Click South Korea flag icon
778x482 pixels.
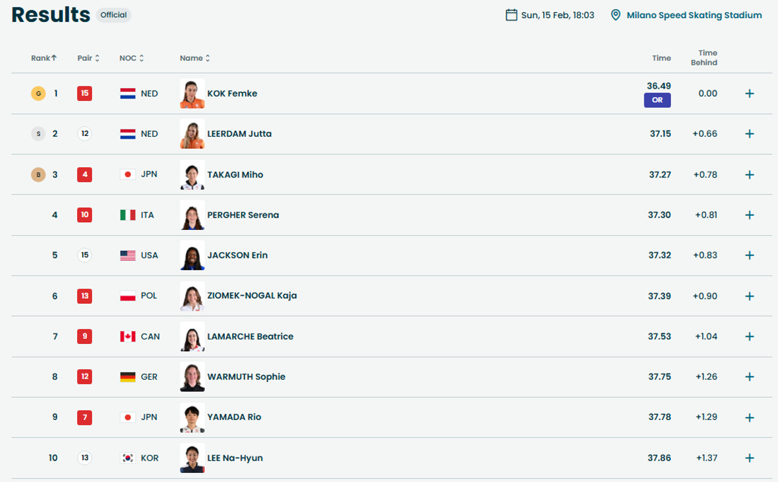128,458
